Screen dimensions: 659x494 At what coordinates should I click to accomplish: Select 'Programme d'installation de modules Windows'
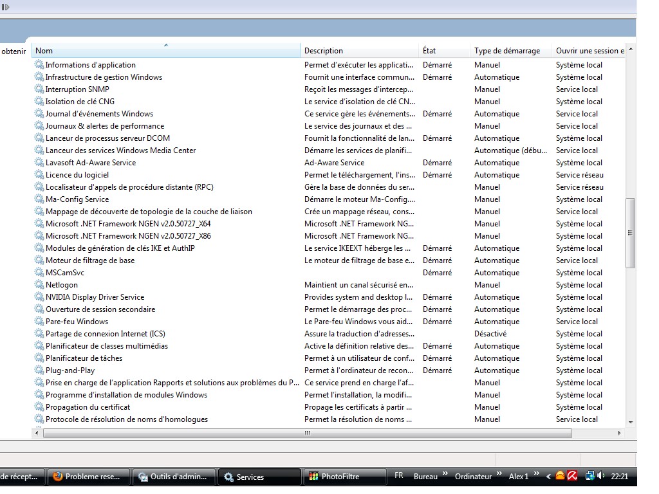[127, 395]
